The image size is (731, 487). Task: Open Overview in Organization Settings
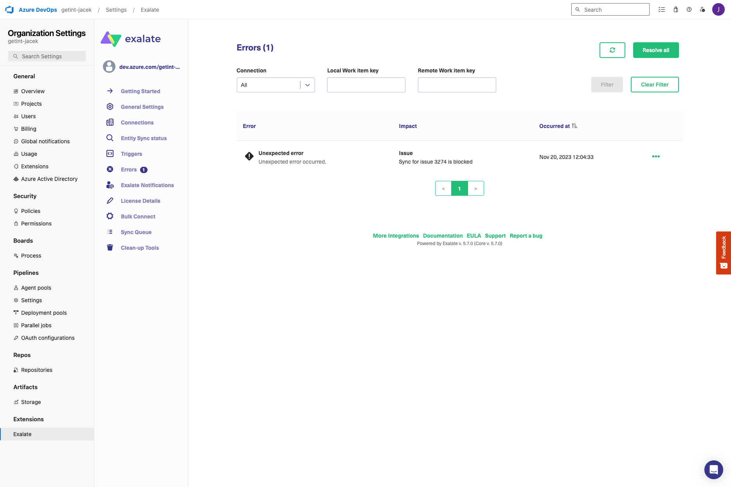pyautogui.click(x=33, y=91)
